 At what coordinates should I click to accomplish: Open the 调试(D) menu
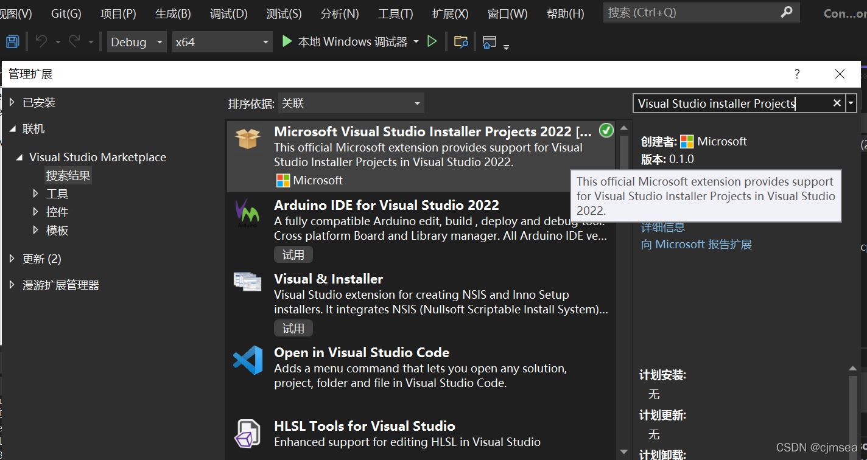click(228, 13)
